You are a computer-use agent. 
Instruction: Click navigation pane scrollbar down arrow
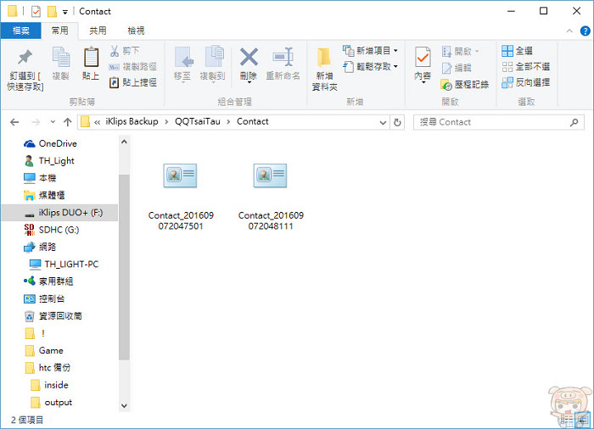(x=124, y=405)
